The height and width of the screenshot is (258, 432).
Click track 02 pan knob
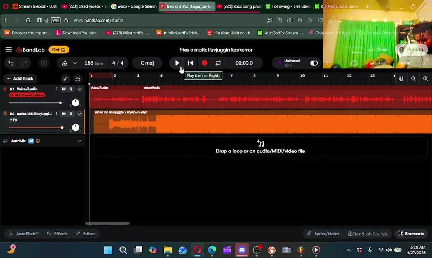75,128
